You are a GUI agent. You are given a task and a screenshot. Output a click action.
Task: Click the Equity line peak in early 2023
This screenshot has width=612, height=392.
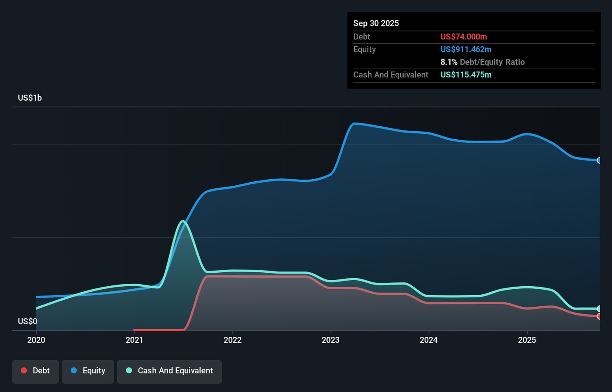click(354, 124)
